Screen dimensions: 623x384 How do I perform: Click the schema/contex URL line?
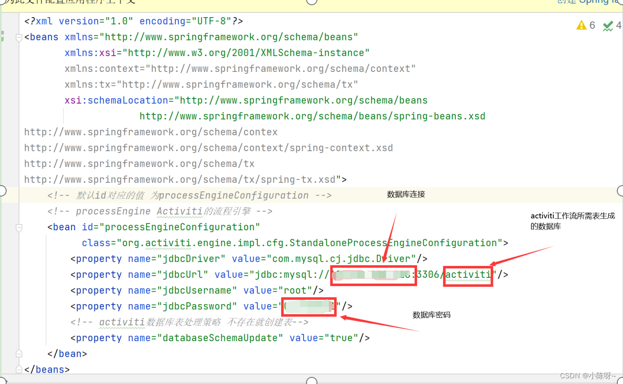click(x=151, y=132)
